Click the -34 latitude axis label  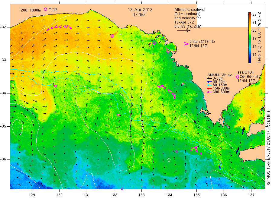point(3,93)
